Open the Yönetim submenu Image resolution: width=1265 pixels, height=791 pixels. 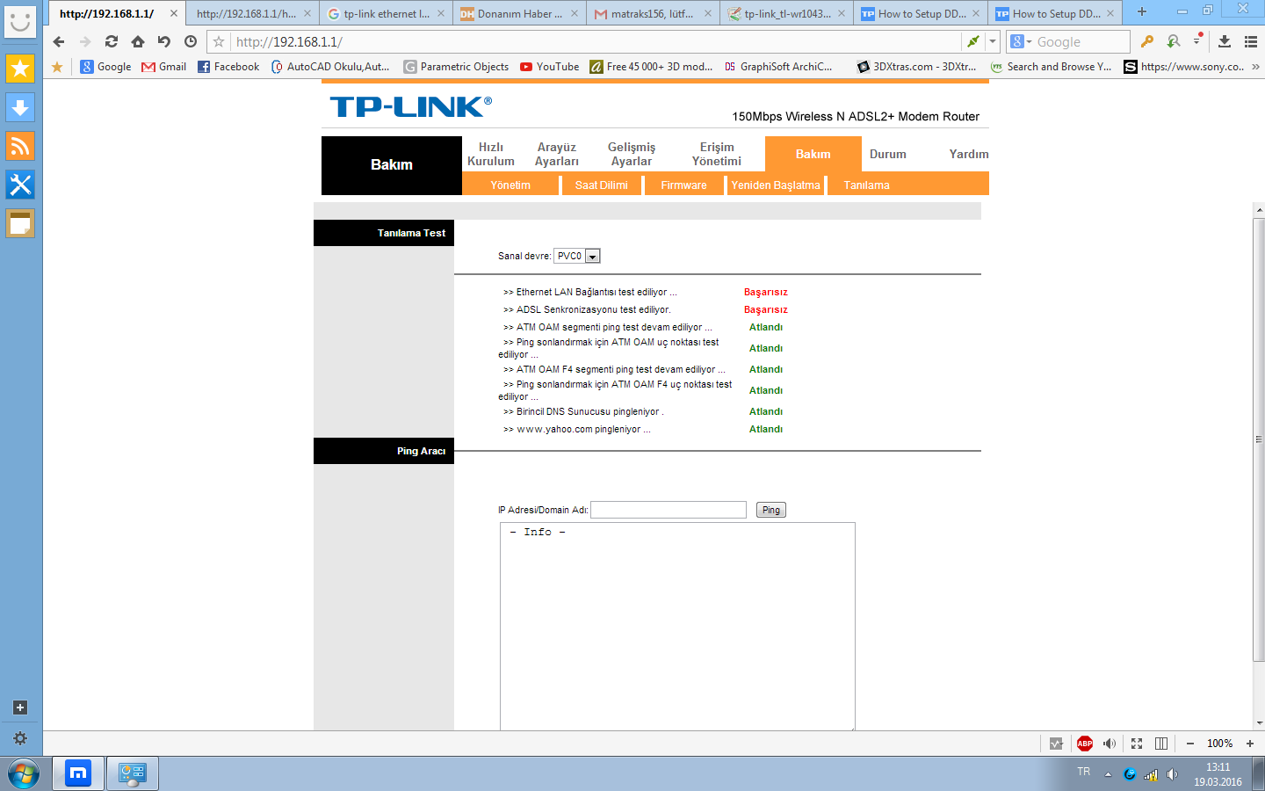510,185
